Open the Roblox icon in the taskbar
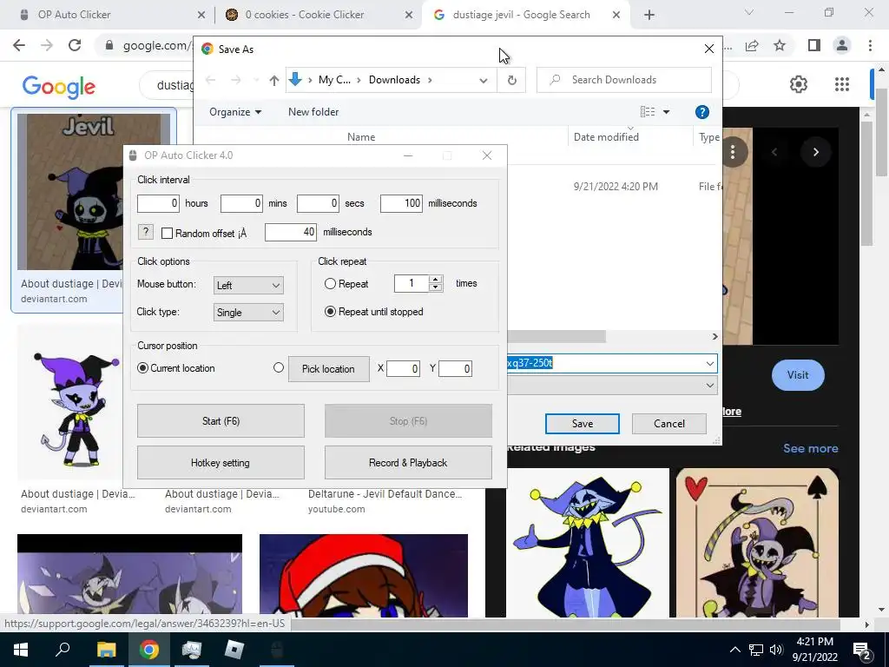 pos(234,650)
